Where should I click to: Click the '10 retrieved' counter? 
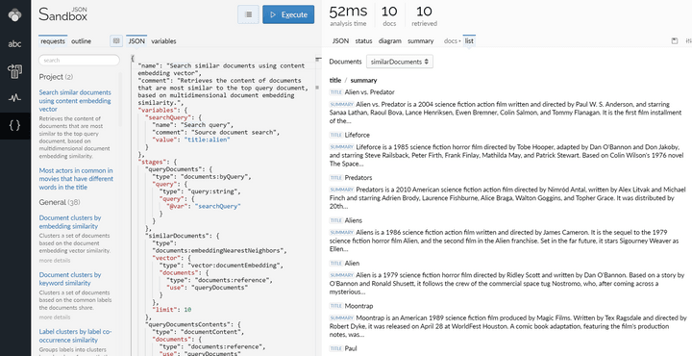point(424,15)
